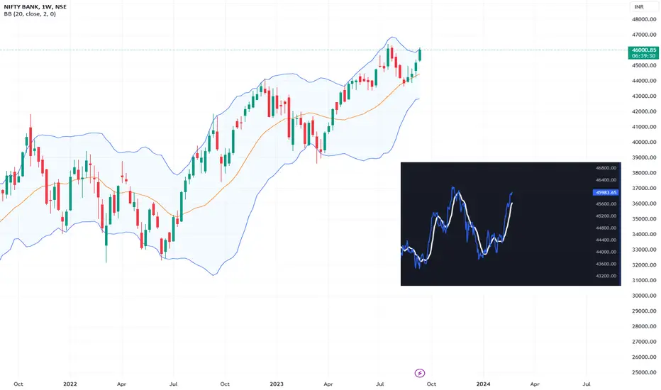Click the 2024 label on time axis
The image size is (661, 390).
coord(483,384)
